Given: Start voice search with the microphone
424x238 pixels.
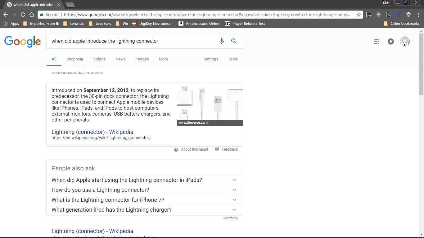Looking at the screenshot, I should click(x=221, y=41).
